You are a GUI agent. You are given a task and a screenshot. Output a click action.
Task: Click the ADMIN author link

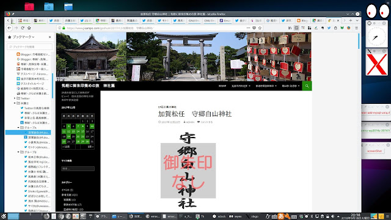[190, 122]
